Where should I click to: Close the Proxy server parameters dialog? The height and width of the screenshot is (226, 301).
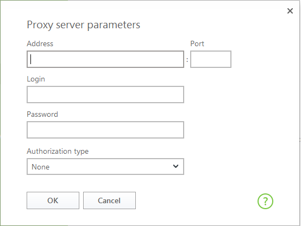290,11
